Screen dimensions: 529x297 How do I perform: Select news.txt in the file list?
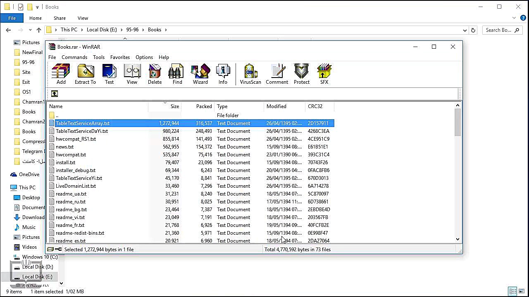[x=64, y=147]
